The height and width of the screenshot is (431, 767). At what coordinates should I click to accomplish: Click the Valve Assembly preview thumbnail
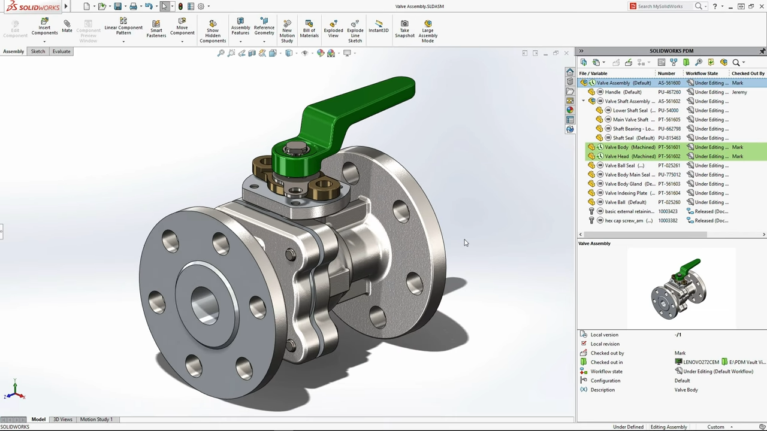click(x=680, y=289)
